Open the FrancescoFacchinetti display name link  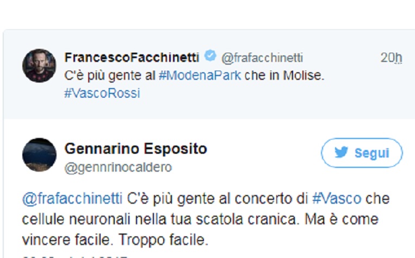(132, 57)
